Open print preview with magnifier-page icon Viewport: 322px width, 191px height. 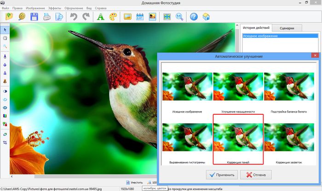coord(59,17)
